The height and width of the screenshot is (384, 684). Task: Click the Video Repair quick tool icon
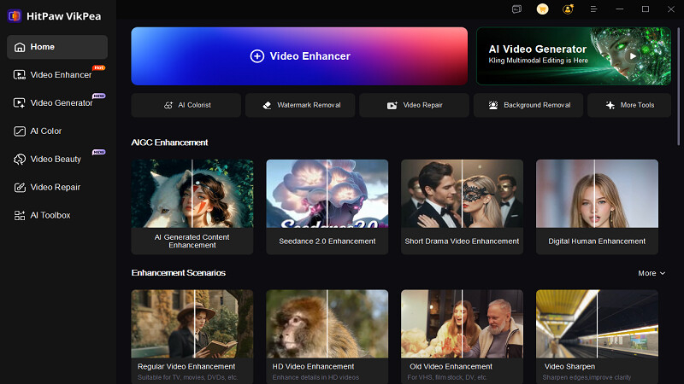[392, 105]
